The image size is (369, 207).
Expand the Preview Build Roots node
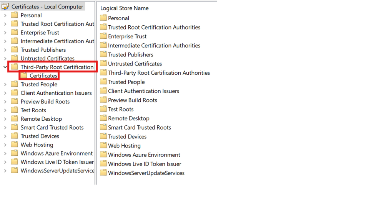click(5, 102)
